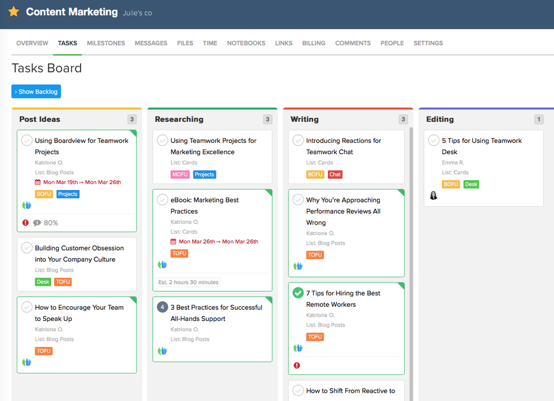Click Est. 2 hours 30 minutes estimate
This screenshot has width=554, height=401.
[x=188, y=282]
